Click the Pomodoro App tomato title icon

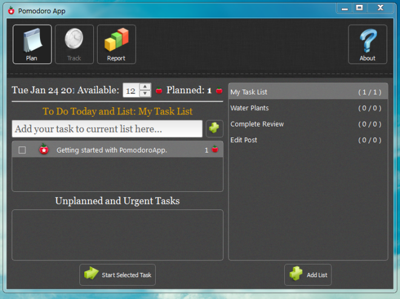coord(12,11)
